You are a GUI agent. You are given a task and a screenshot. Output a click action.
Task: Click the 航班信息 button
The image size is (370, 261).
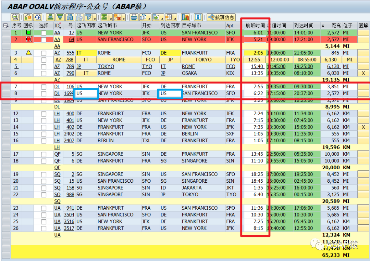pos(221,17)
